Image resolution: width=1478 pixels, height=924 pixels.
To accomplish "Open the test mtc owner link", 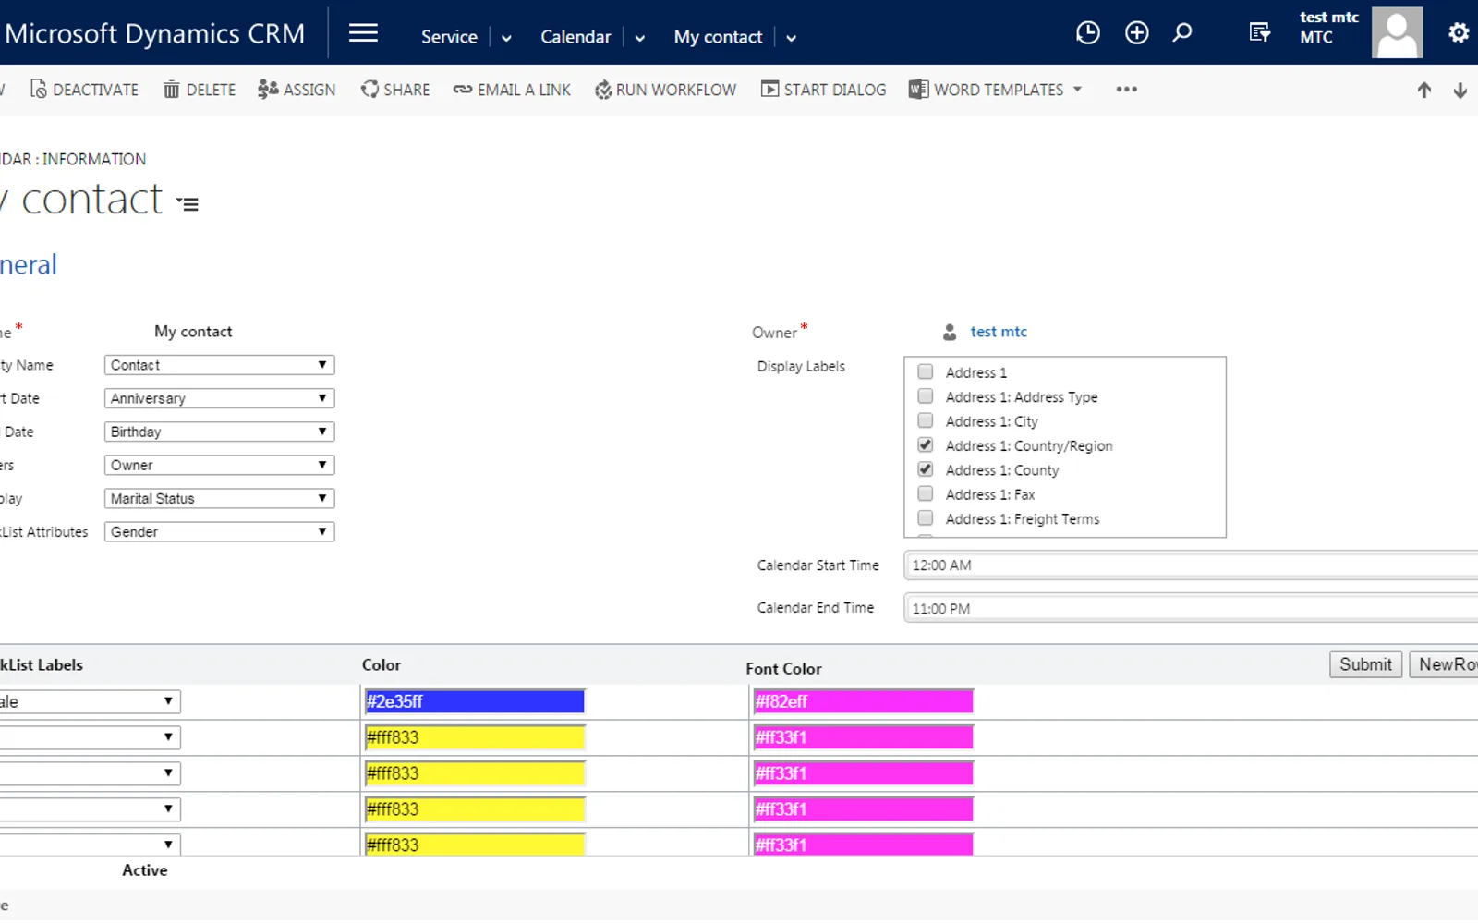I will click(x=998, y=332).
